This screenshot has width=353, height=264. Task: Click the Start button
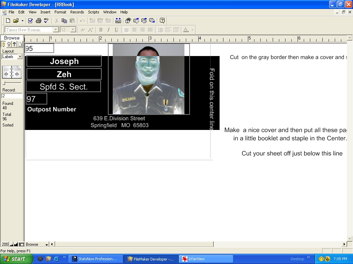(16, 259)
